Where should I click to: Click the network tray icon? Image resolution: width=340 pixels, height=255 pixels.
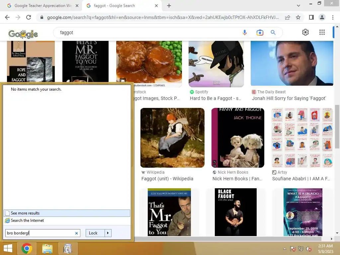[301, 249]
